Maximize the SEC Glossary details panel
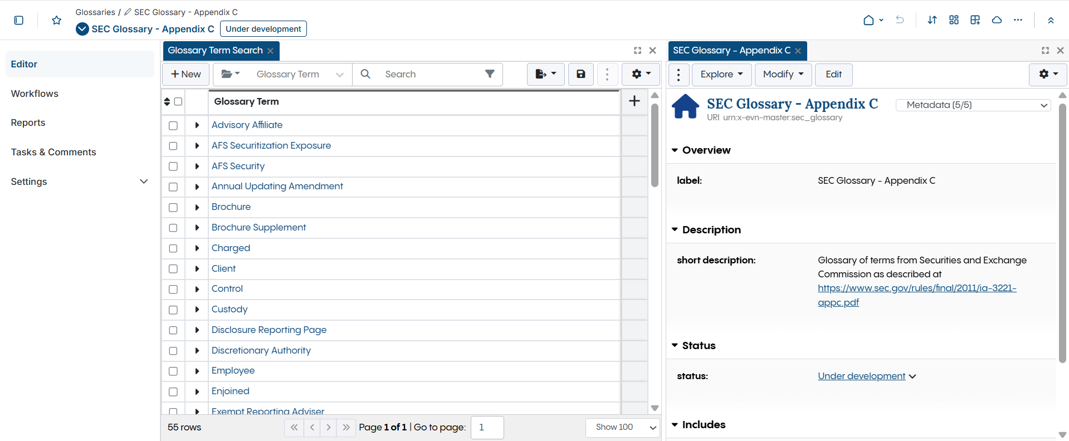1069x441 pixels. (x=1045, y=50)
